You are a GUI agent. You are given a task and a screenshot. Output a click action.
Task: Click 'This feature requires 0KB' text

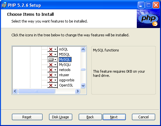click(x=119, y=74)
